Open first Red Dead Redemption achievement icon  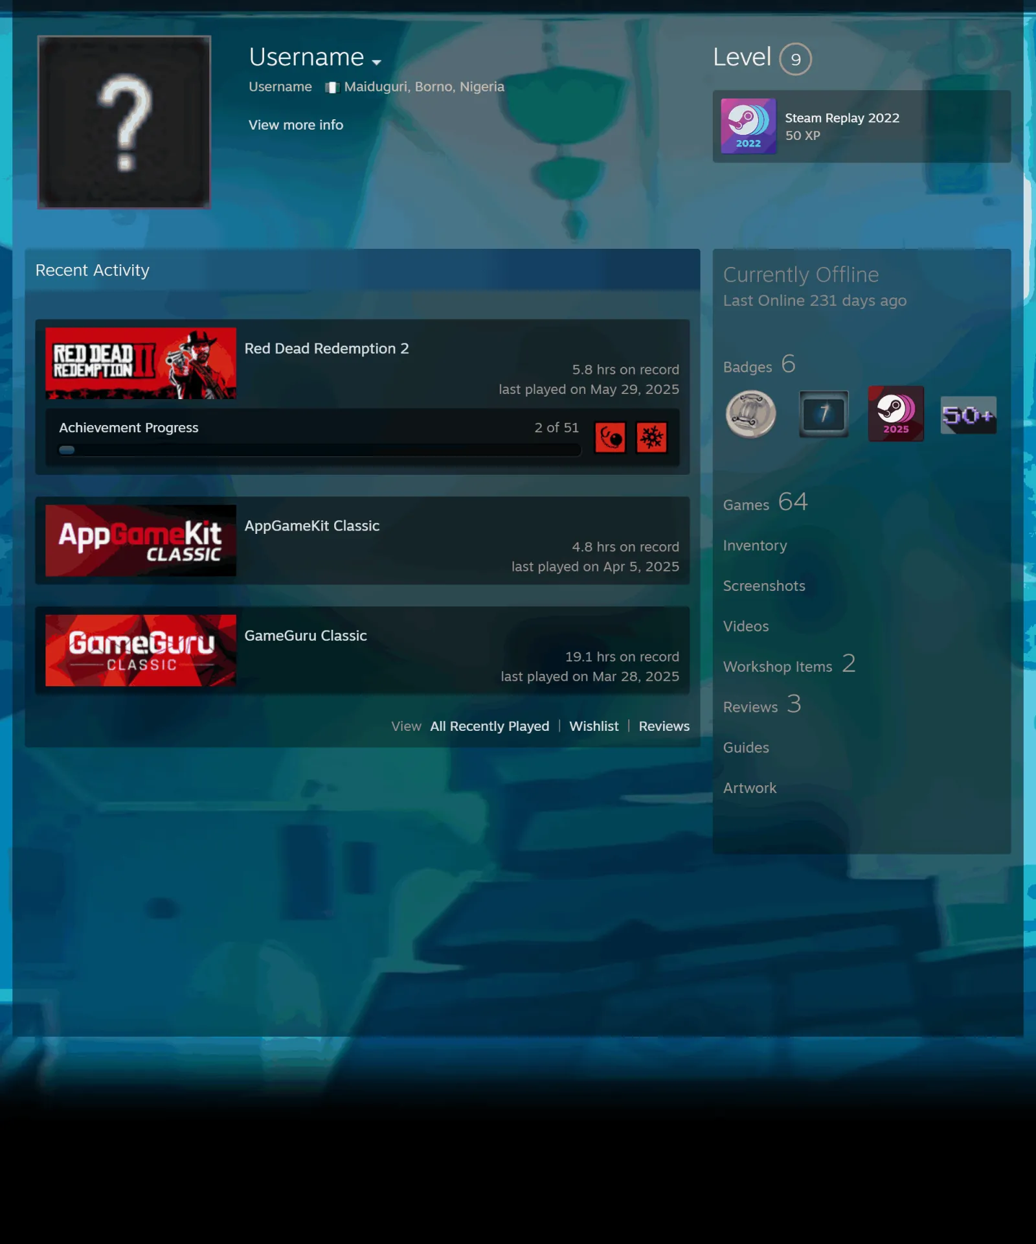[610, 437]
